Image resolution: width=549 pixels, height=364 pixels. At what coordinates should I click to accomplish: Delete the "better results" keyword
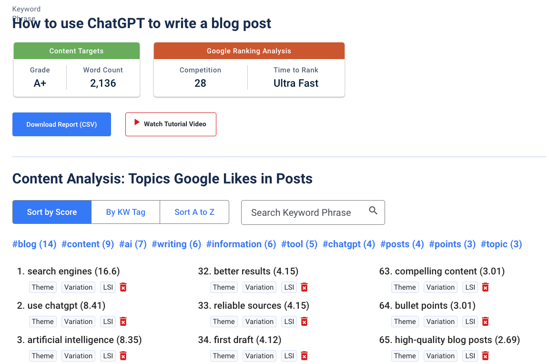[x=304, y=287]
